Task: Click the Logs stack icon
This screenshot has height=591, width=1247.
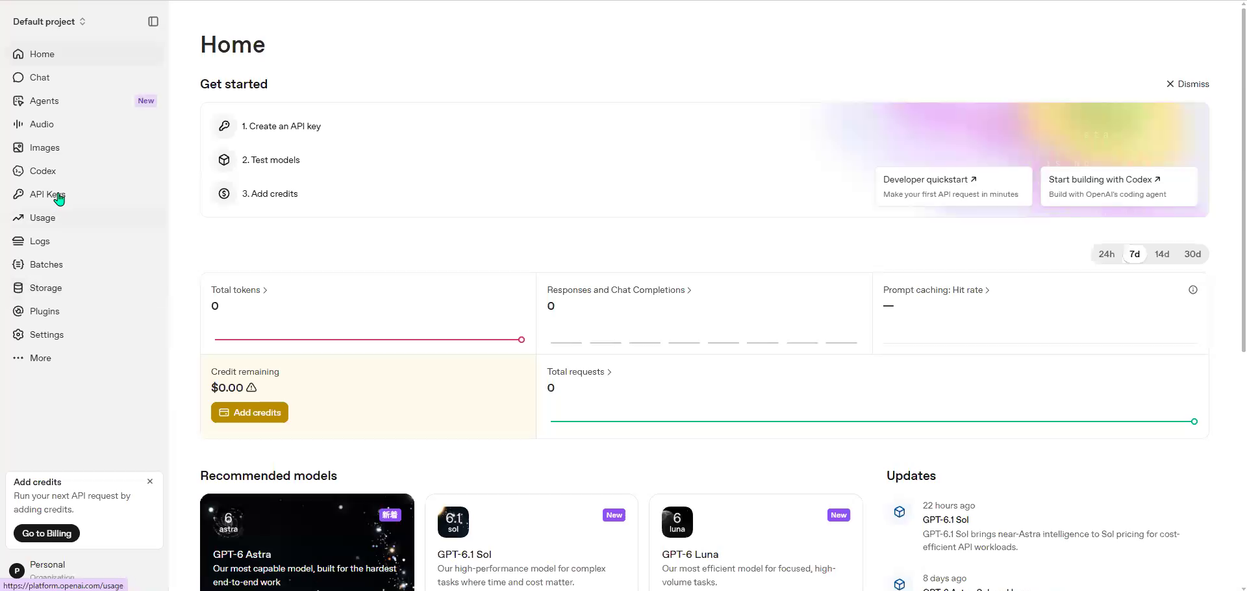Action: pos(18,241)
